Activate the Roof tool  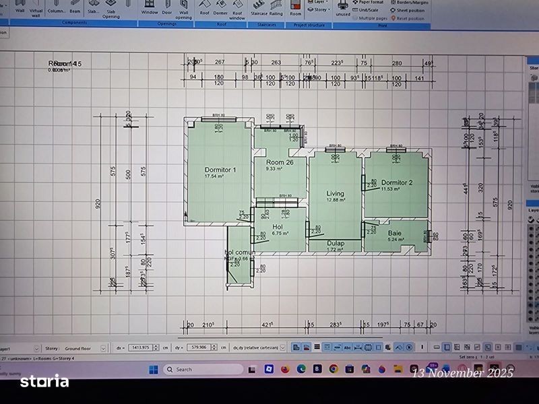pos(204,8)
